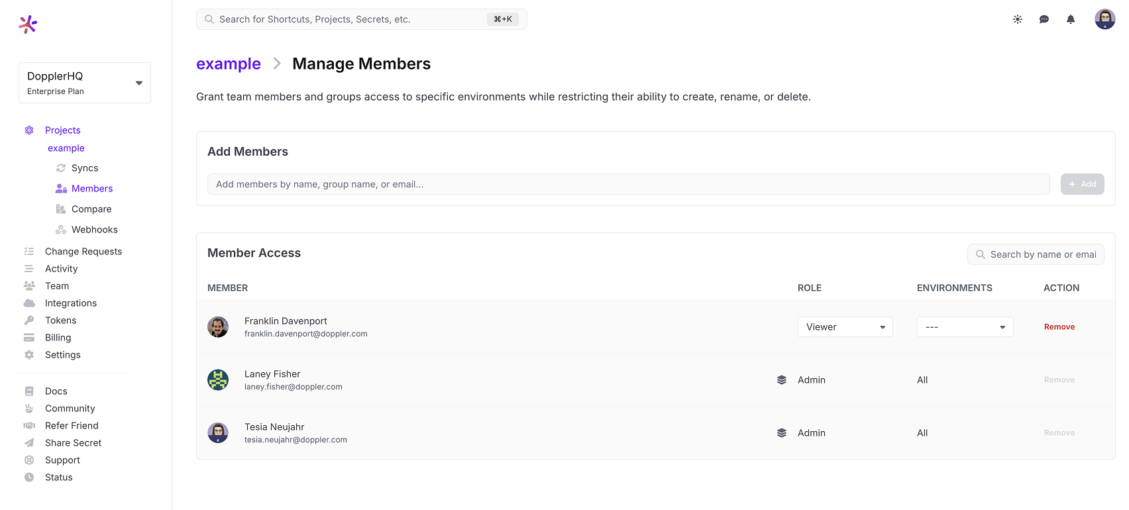
Task: Click the Share Secret paper plane icon
Action: pyautogui.click(x=29, y=443)
